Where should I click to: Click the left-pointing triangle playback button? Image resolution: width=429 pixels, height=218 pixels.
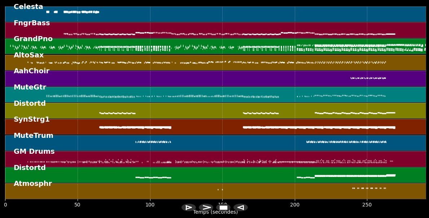[241, 208]
